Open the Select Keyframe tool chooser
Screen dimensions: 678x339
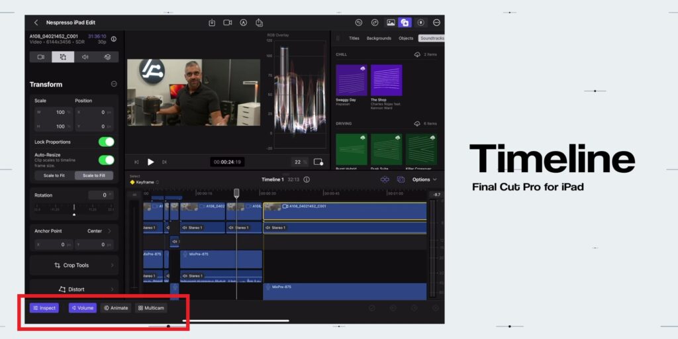[145, 182]
